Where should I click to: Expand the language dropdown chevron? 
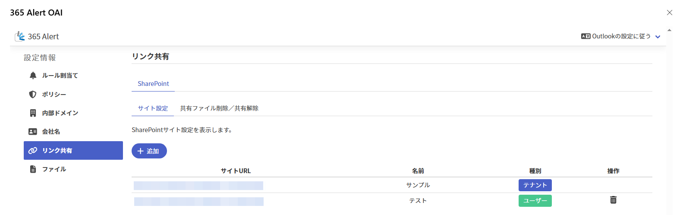coord(658,37)
